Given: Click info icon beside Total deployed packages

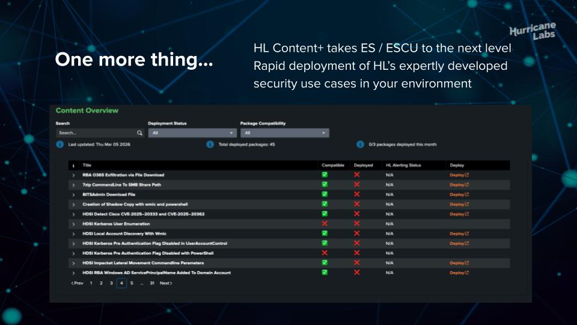Looking at the screenshot, I should coord(210,144).
